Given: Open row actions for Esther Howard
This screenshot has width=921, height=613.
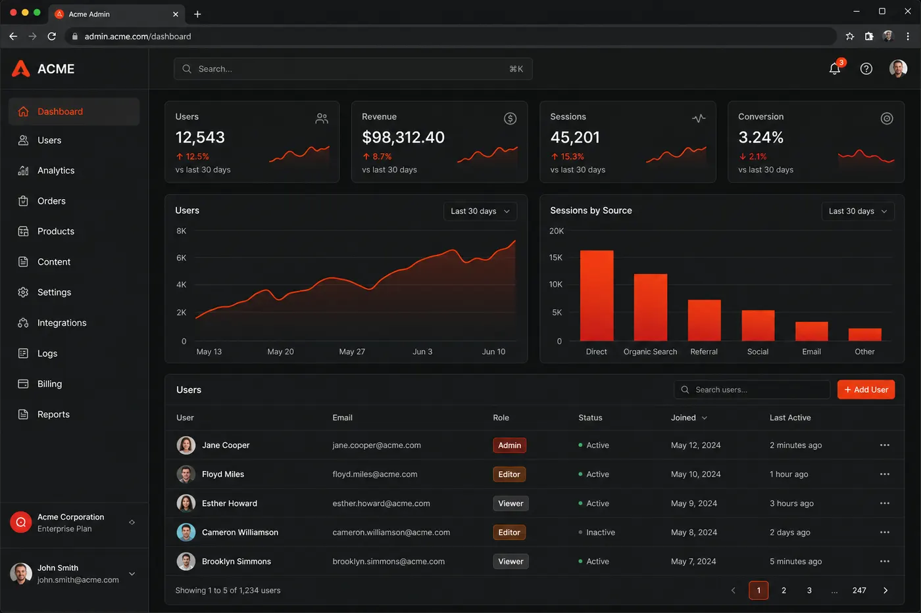Looking at the screenshot, I should pos(885,503).
